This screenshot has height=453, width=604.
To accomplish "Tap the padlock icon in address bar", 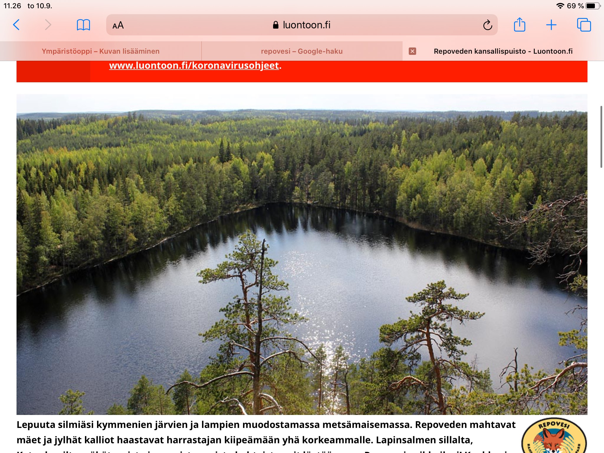I will tap(276, 25).
